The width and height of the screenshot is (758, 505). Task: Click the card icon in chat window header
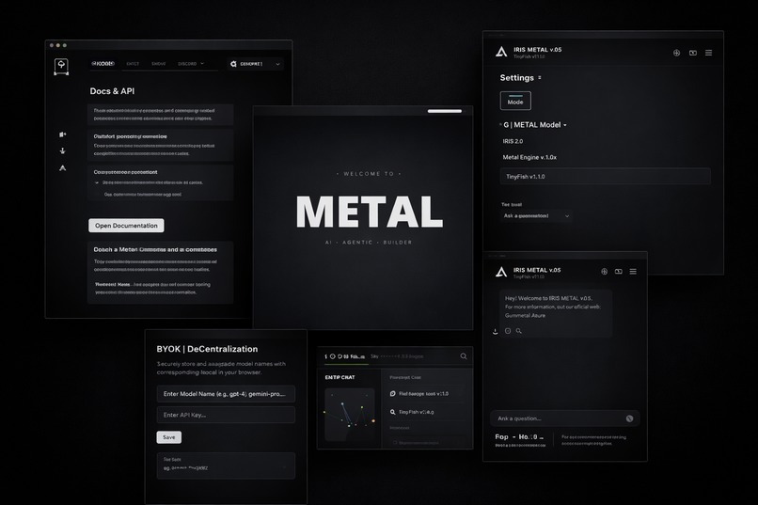(x=618, y=272)
